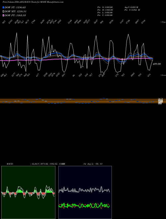
Task: Click the 'Pre V: 0.382 M' volume text
Action: (x=132, y=10)
